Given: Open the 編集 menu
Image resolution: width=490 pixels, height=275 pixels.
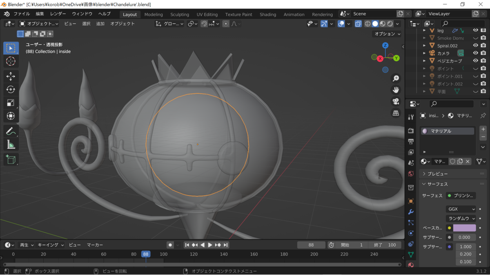Looking at the screenshot, I should (40, 14).
